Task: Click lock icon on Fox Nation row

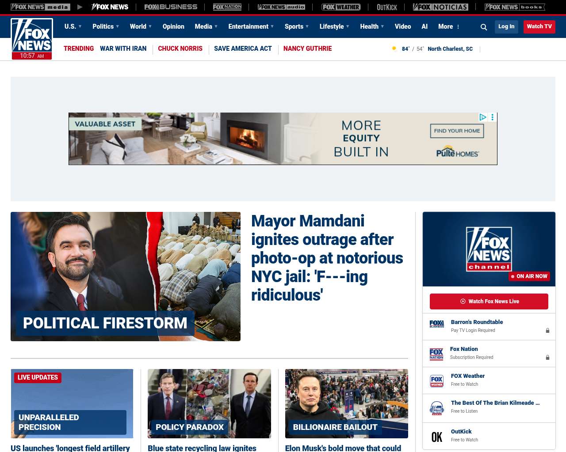Action: pos(547,357)
